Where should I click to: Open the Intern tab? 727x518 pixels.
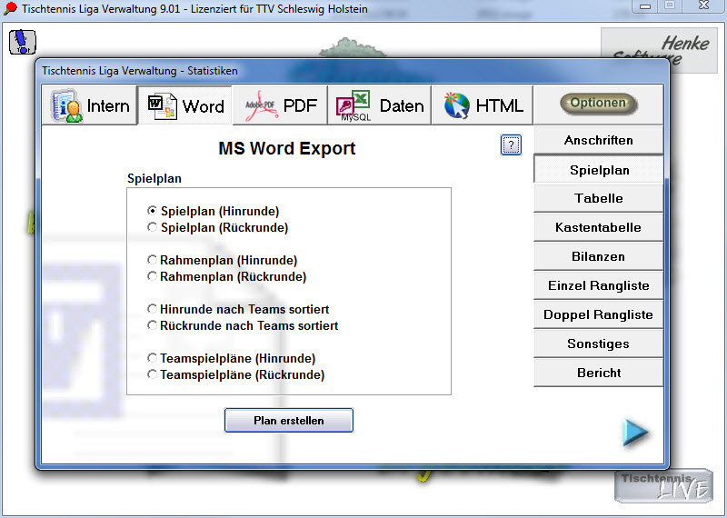point(90,106)
